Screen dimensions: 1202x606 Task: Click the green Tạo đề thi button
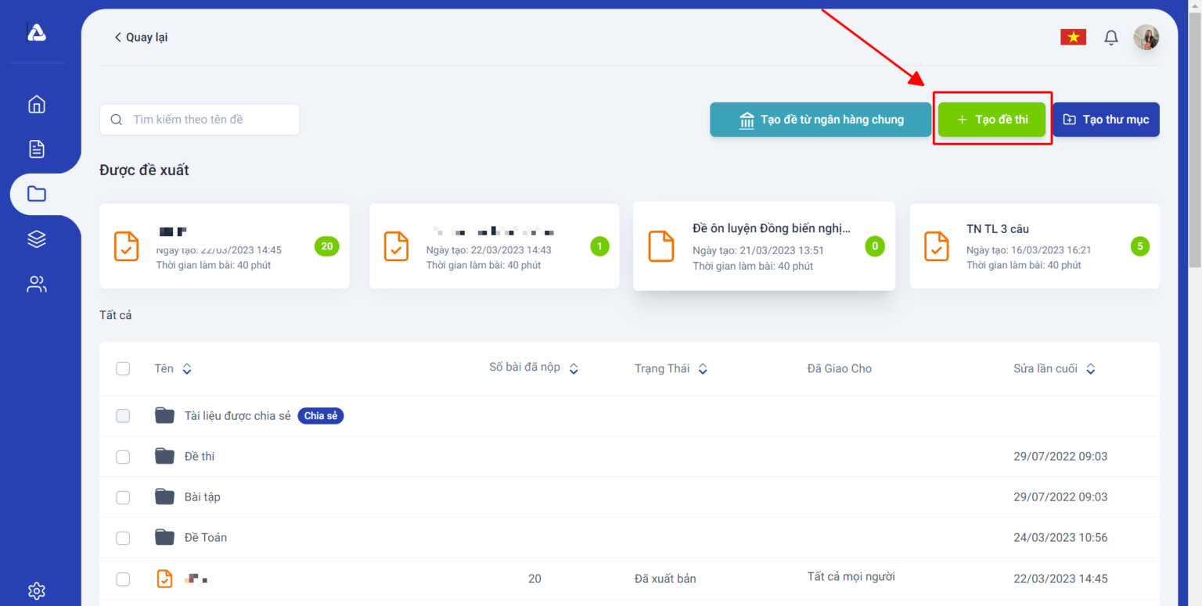pos(991,120)
